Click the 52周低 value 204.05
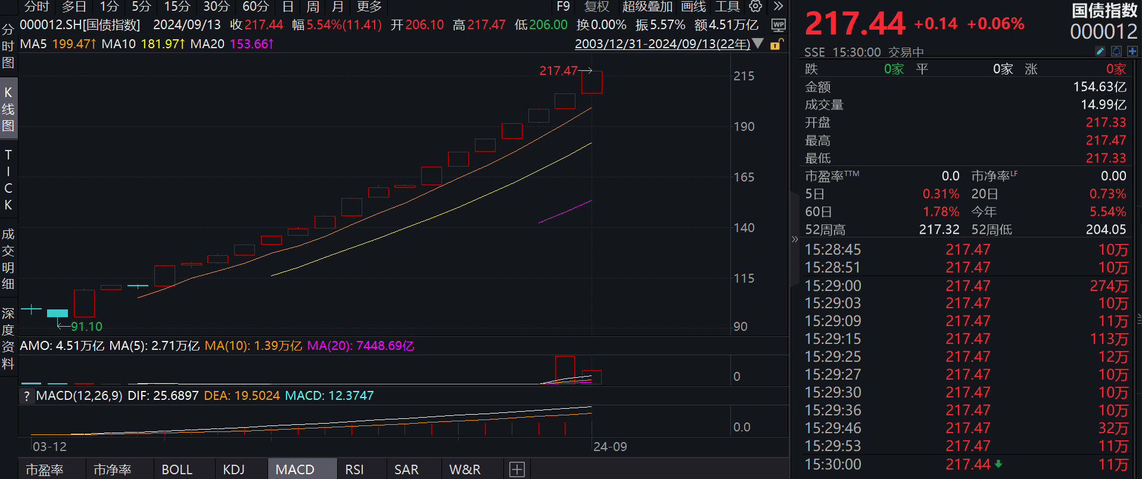This screenshot has height=479, width=1142. pyautogui.click(x=1106, y=230)
